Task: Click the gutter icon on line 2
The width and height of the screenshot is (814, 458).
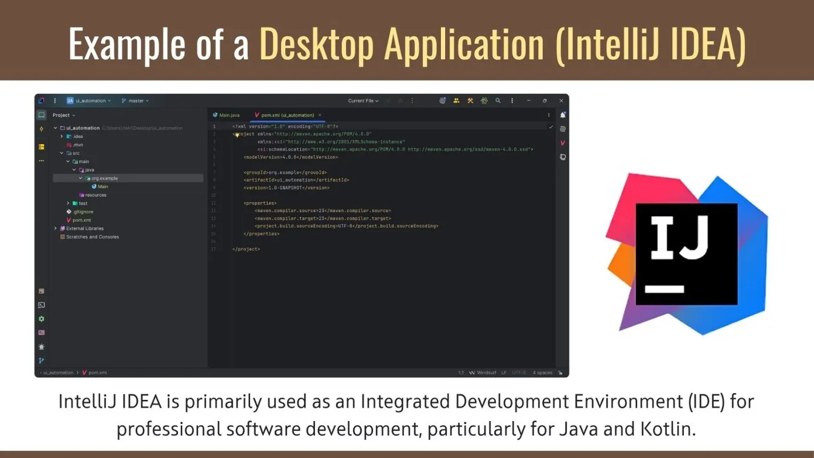Action: tap(237, 134)
